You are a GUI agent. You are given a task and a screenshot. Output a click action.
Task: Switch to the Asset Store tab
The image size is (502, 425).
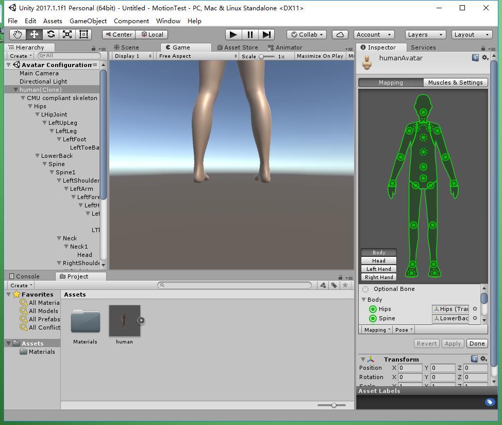pyautogui.click(x=238, y=47)
